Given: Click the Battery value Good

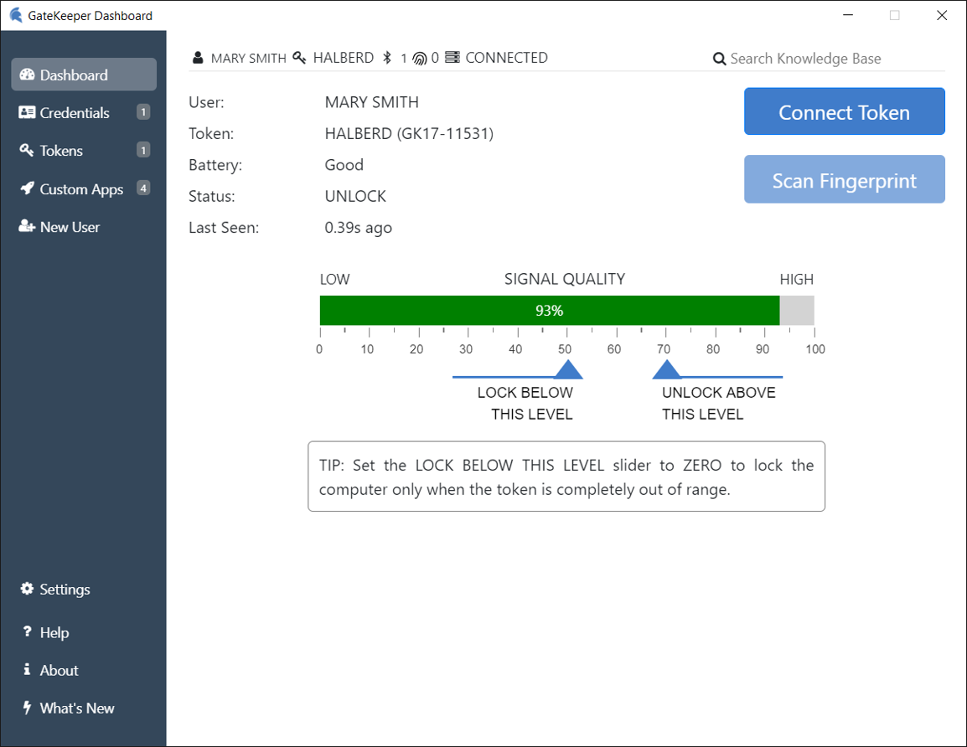Looking at the screenshot, I should [344, 165].
